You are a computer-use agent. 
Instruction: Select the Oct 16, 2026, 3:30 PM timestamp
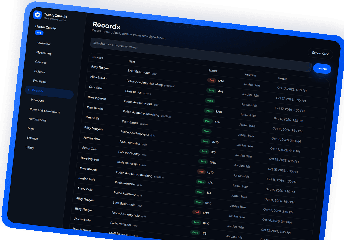(x=287, y=130)
